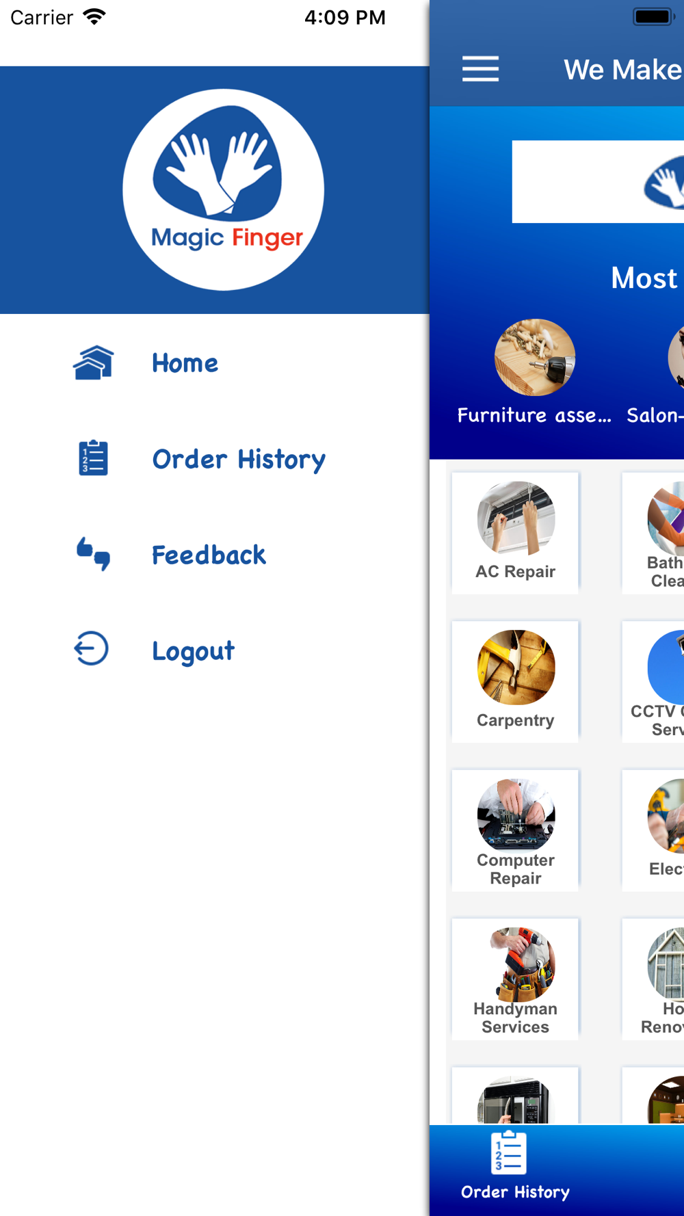Open the Electrician service card
The image size is (684, 1216).
[653, 830]
